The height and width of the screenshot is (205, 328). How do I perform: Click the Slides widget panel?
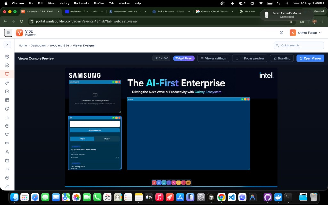click(x=188, y=134)
